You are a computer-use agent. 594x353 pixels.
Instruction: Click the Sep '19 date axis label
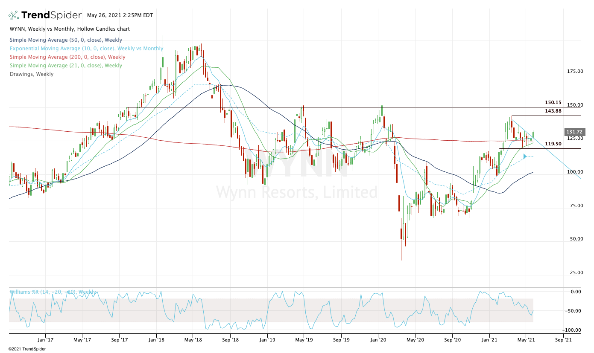(x=341, y=340)
